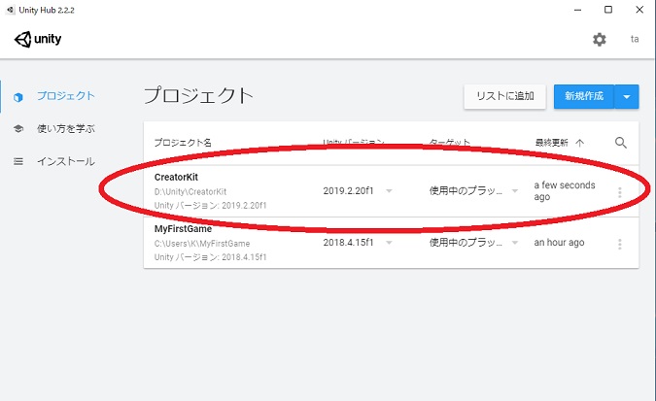Click 'an hour ago' timestamp
The image size is (656, 401).
tap(559, 243)
